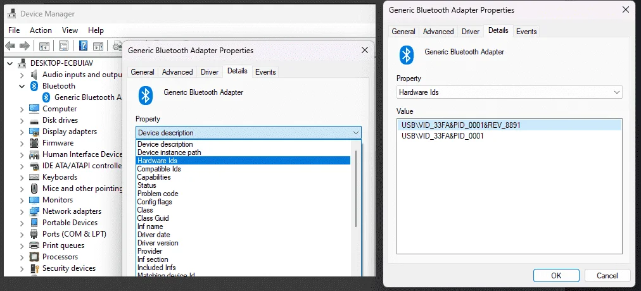Select Compatible Ids in the property list

click(243, 169)
